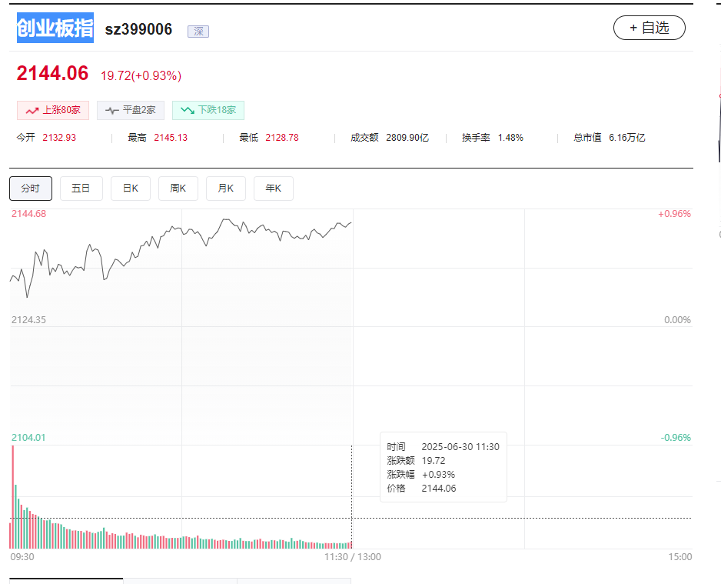This screenshot has height=584, width=721.
Task: Select the 年K yearly candlestick tab
Action: point(274,189)
